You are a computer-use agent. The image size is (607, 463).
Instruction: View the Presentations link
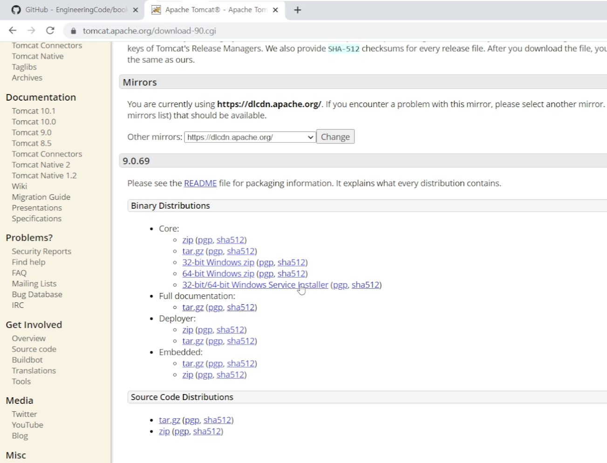(x=37, y=208)
